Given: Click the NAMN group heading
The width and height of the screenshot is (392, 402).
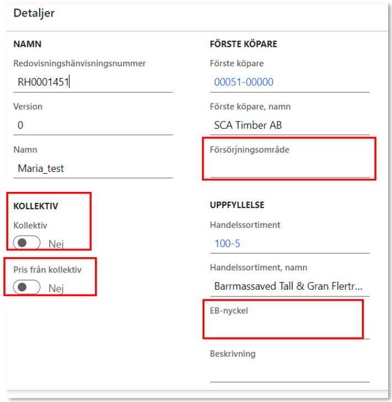Looking at the screenshot, I should pos(28,44).
